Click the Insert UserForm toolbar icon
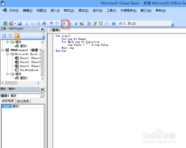The image size is (186, 148). [x=11, y=23]
